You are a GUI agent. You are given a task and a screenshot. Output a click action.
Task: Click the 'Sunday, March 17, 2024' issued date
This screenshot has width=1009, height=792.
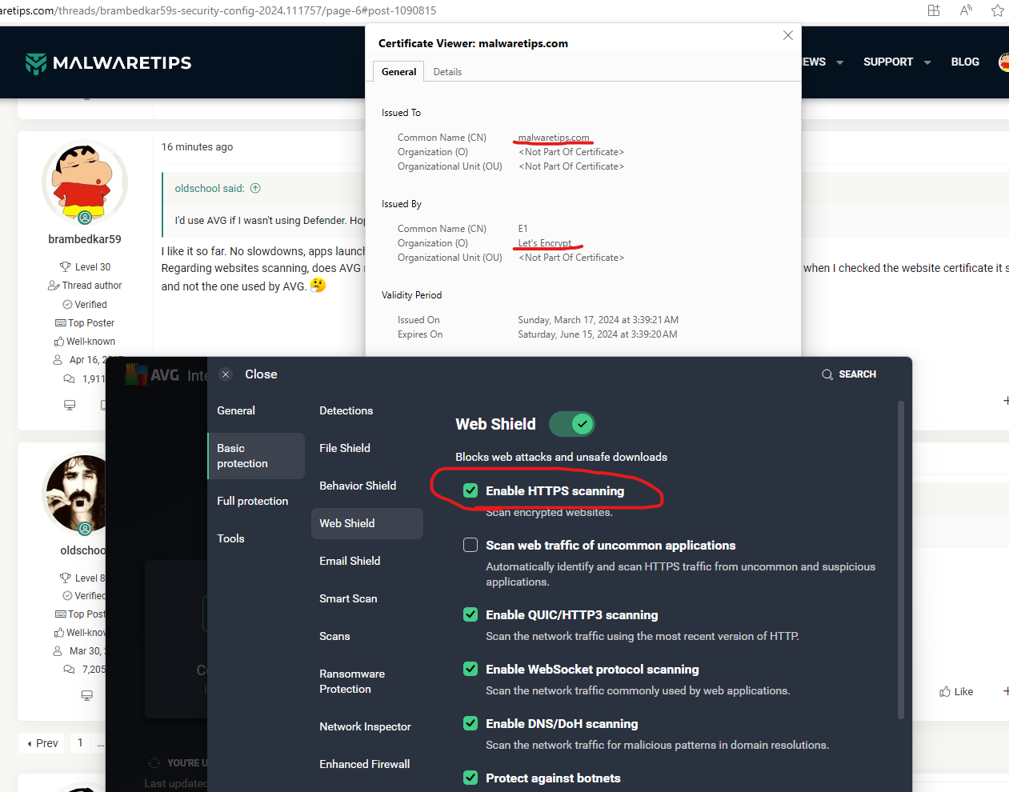click(x=599, y=320)
